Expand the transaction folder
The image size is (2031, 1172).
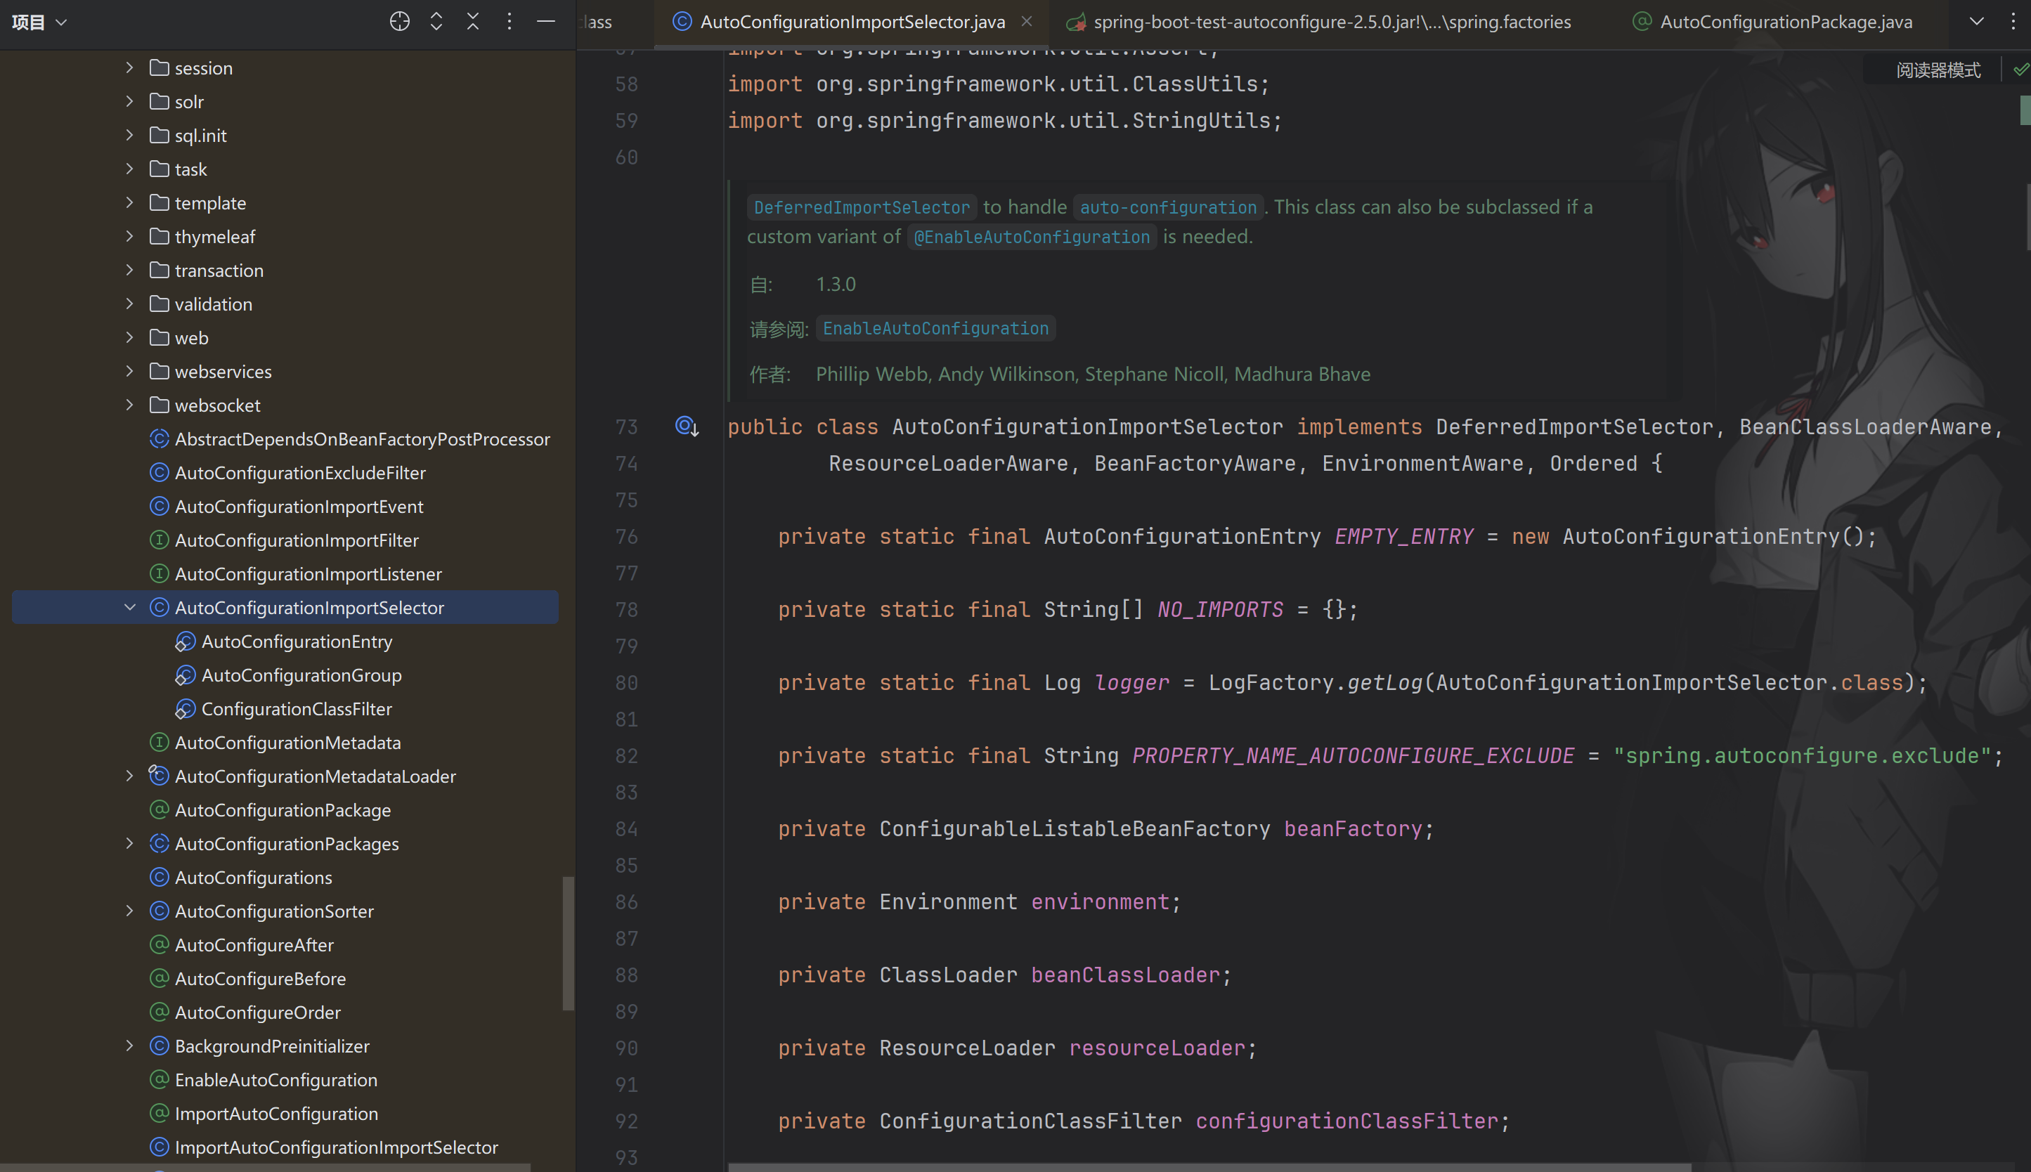(129, 271)
